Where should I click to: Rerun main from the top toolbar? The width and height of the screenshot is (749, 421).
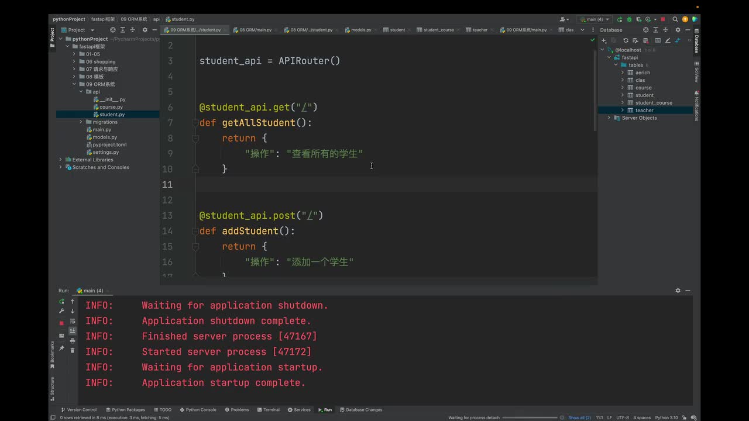point(620,19)
